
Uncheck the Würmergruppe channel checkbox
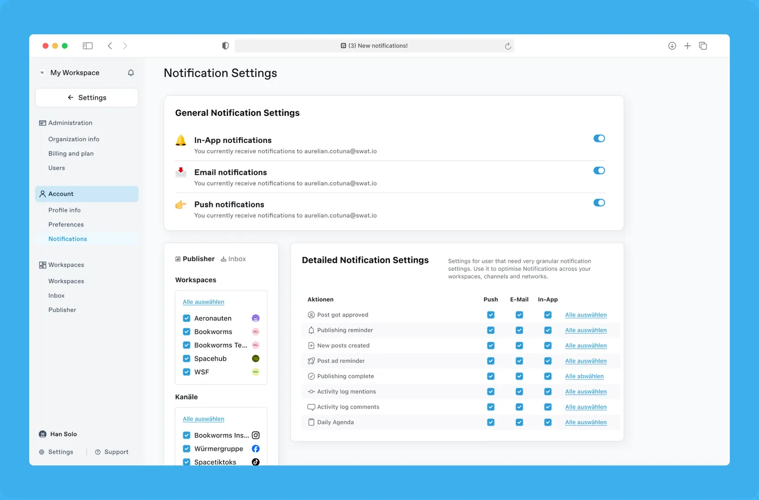coord(186,449)
